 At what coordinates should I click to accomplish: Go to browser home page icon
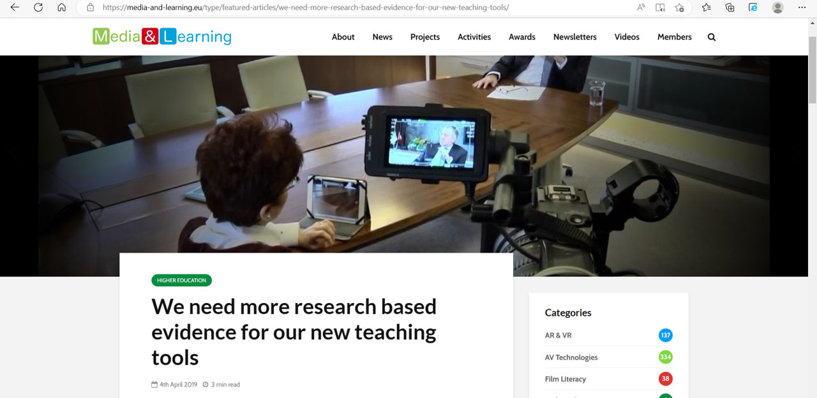(61, 8)
